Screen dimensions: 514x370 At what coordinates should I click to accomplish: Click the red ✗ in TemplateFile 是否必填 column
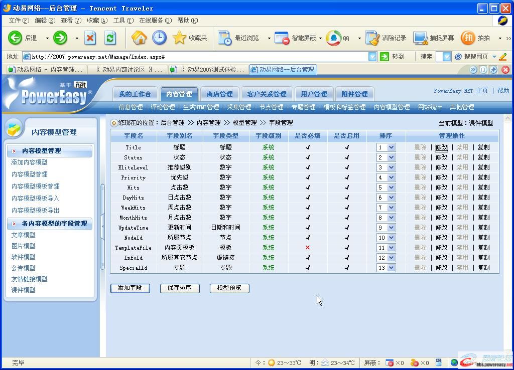point(308,247)
